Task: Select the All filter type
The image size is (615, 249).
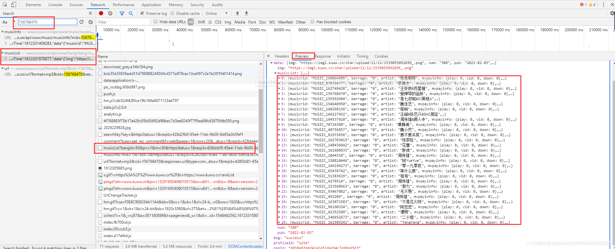Action: (x=191, y=22)
